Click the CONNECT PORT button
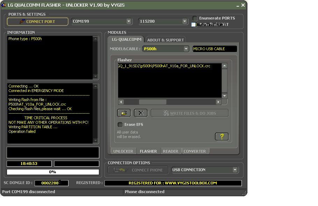This screenshot has height=206, width=318. pyautogui.click(x=37, y=22)
